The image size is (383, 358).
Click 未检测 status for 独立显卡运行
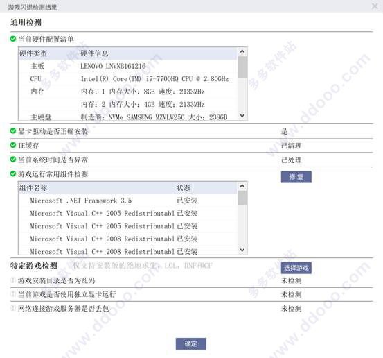pyautogui.click(x=291, y=294)
